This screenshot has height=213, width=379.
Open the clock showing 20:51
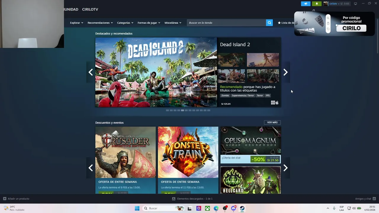tap(370, 208)
